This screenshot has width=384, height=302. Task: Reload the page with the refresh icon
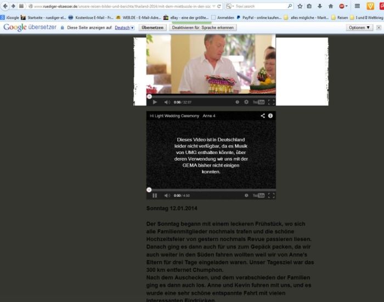pyautogui.click(x=219, y=7)
